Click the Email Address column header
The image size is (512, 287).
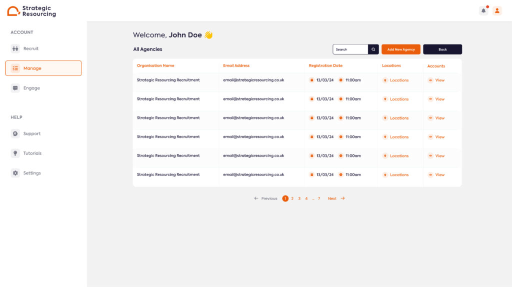point(236,65)
